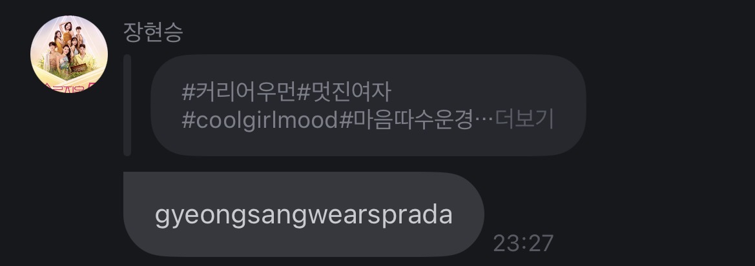The width and height of the screenshot is (755, 266).
Task: Click the sender name 장현승
Action: [x=153, y=33]
